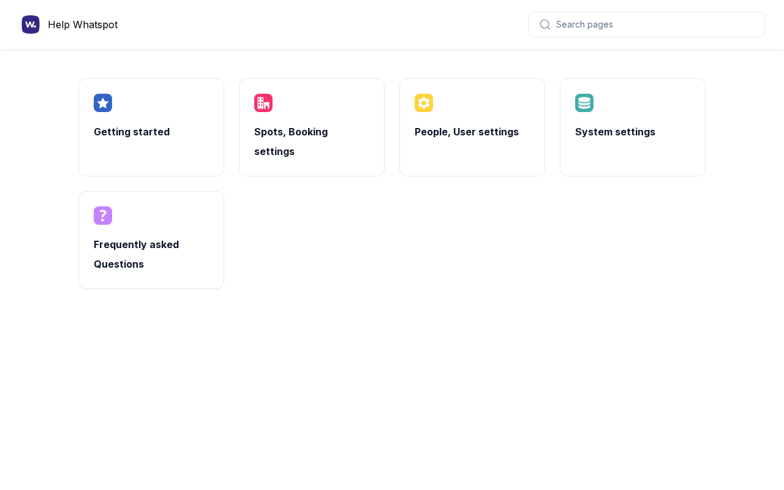Click the yellow gear People settings icon

(424, 103)
